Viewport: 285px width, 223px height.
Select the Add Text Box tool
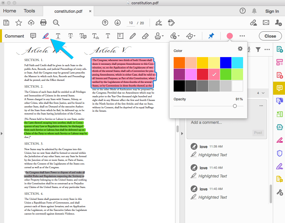pyautogui.click(x=120, y=36)
